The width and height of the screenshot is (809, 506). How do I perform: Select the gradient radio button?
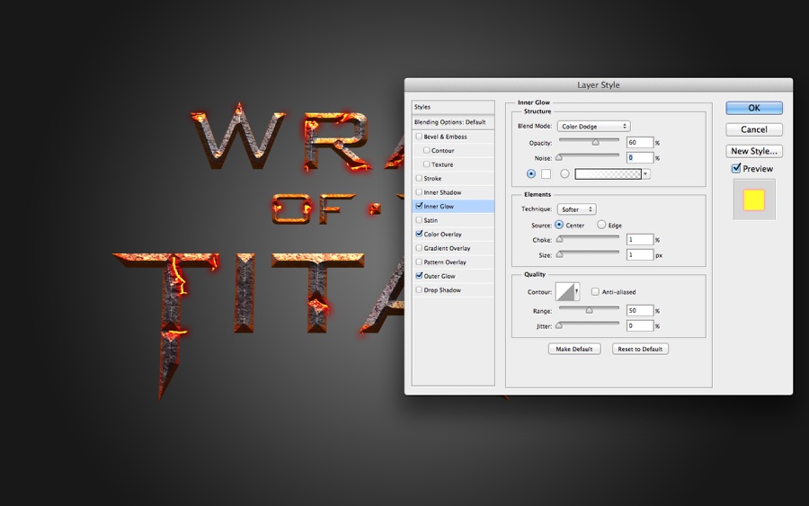point(565,173)
